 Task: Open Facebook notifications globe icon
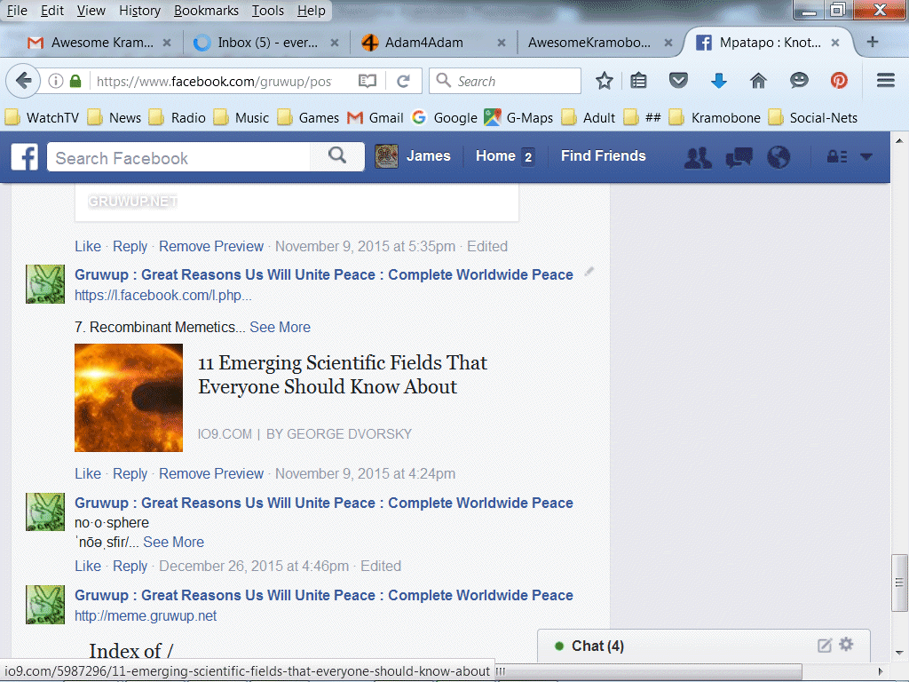click(779, 157)
